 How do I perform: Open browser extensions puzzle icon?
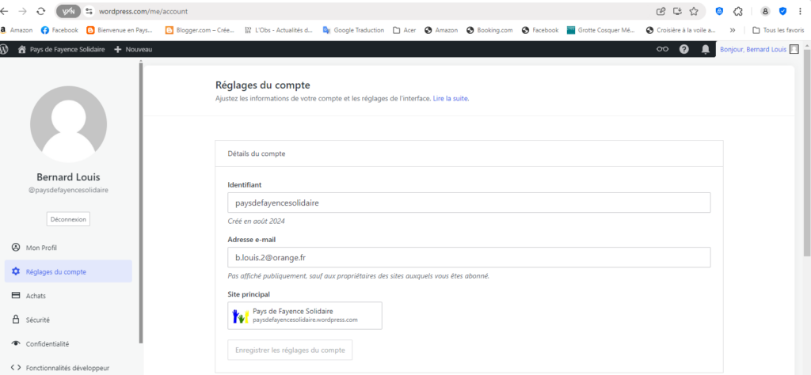pos(738,11)
